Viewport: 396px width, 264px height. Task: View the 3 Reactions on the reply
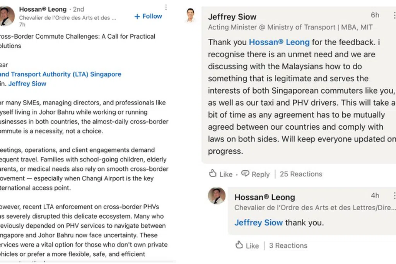click(288, 245)
